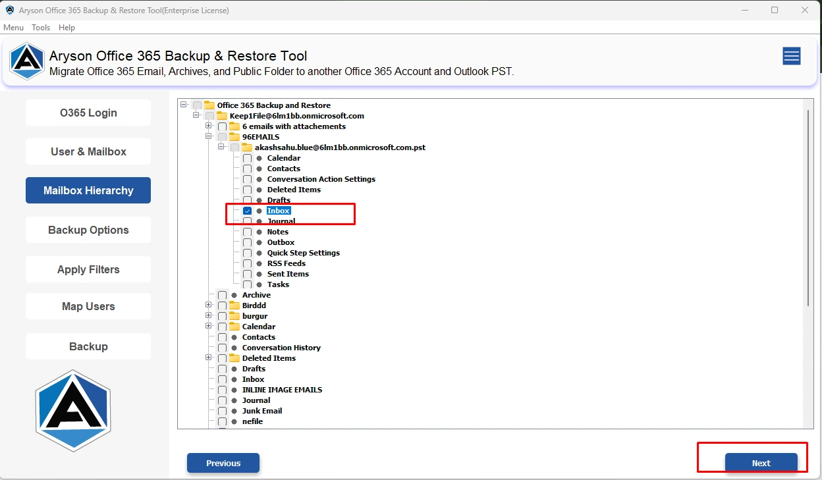Collapse the Office 365 Backup and Restore root node

click(x=184, y=105)
